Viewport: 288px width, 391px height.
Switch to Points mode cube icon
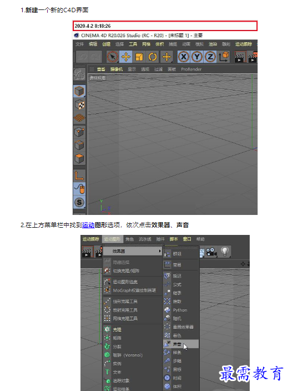pos(79,132)
